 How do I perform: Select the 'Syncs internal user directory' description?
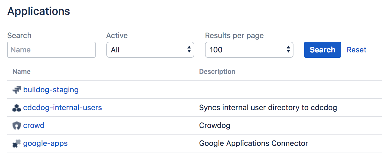click(x=268, y=107)
